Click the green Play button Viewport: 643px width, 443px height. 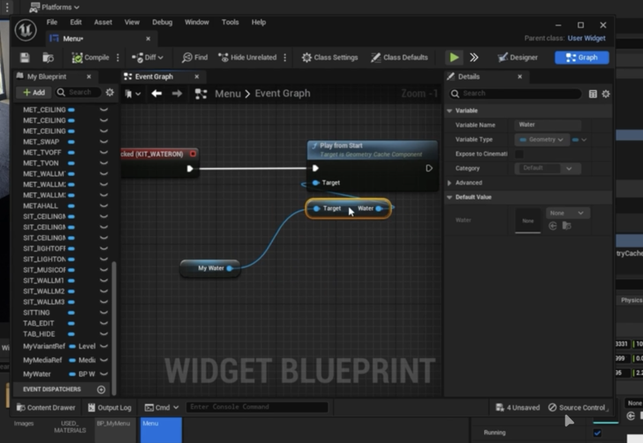click(x=454, y=58)
